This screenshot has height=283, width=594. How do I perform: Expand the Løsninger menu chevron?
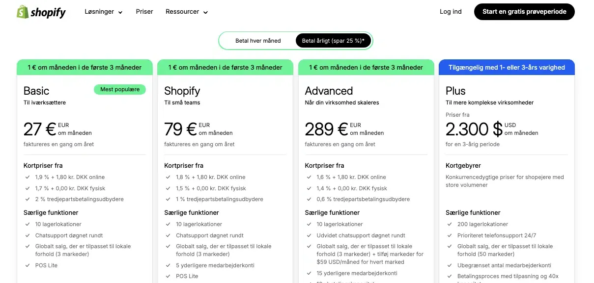(120, 12)
